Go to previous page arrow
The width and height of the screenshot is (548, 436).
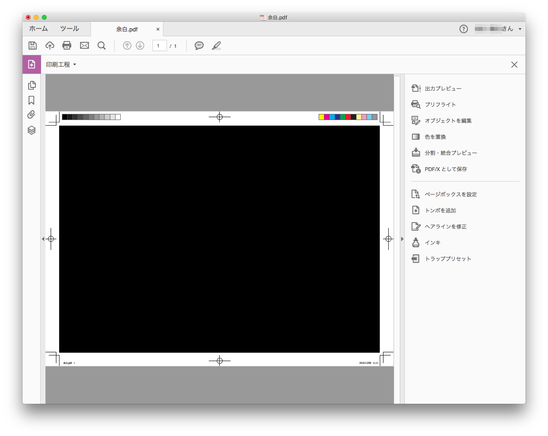pos(127,45)
